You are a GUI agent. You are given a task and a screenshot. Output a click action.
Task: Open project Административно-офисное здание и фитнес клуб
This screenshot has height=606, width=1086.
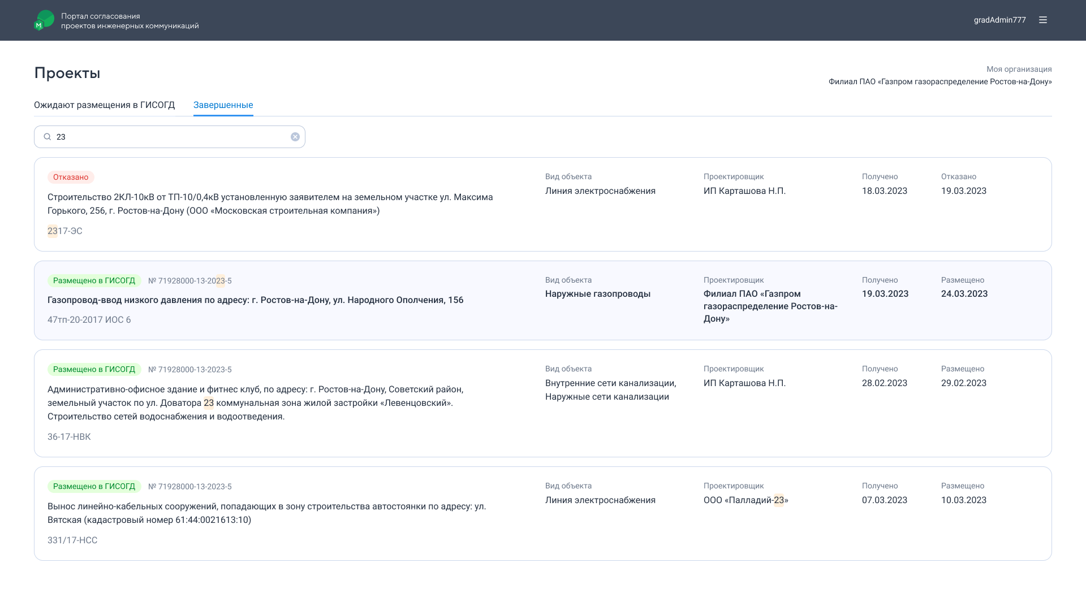coord(256,403)
